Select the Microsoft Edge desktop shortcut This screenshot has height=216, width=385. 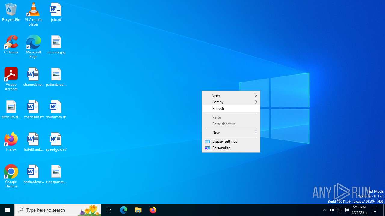(33, 47)
